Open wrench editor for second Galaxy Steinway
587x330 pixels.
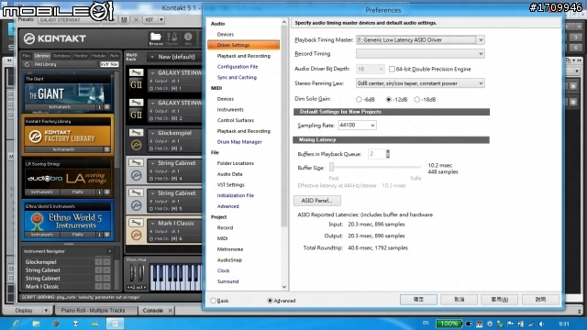pyautogui.click(x=136, y=102)
